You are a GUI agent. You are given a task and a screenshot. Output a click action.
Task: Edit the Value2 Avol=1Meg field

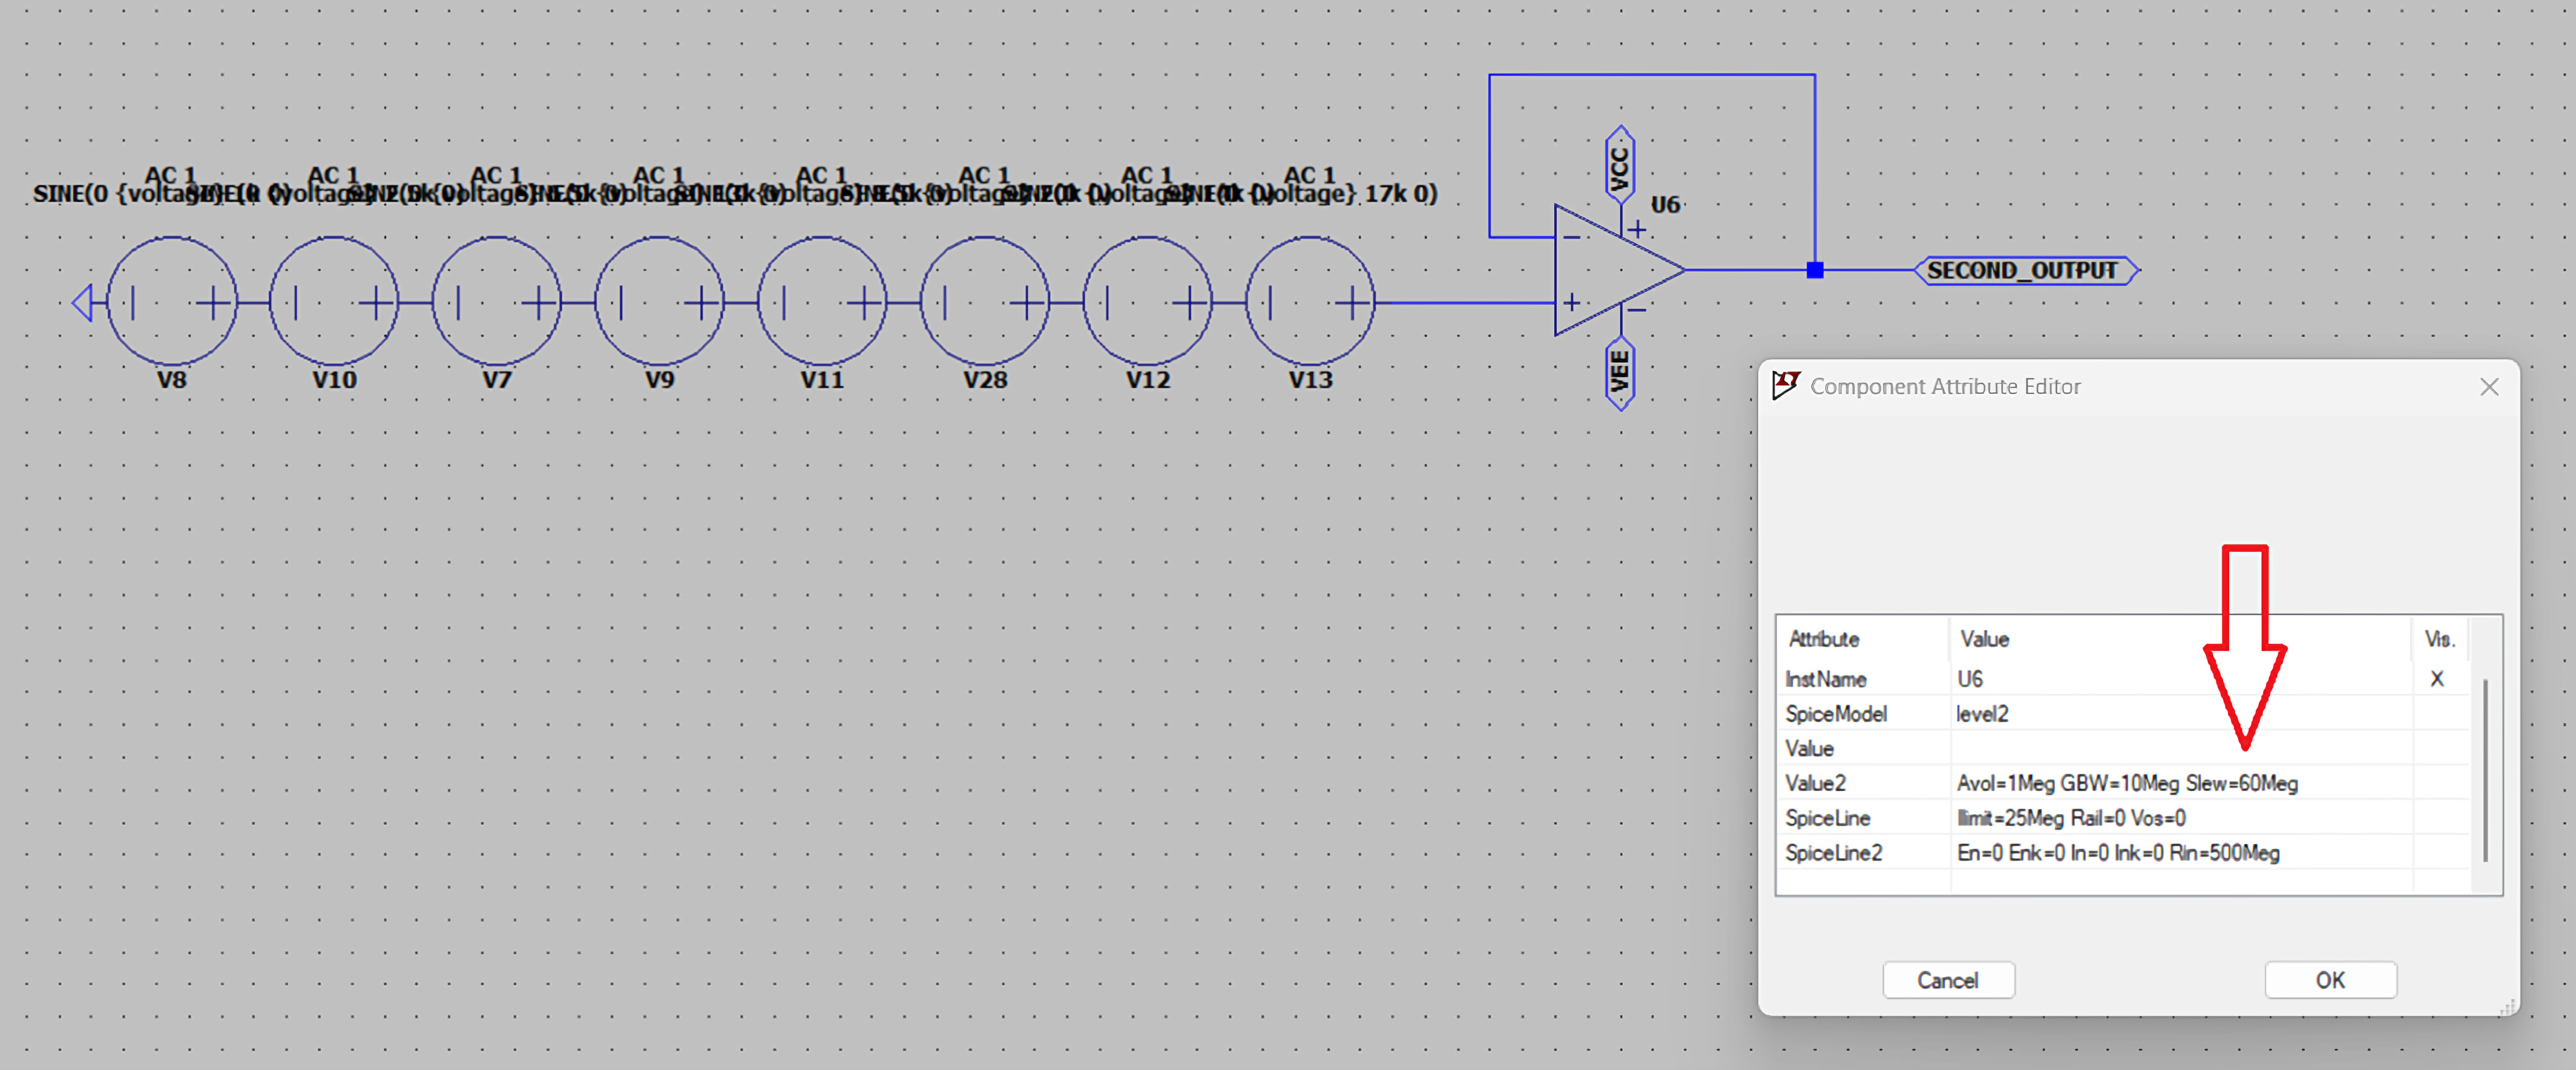point(2181,783)
